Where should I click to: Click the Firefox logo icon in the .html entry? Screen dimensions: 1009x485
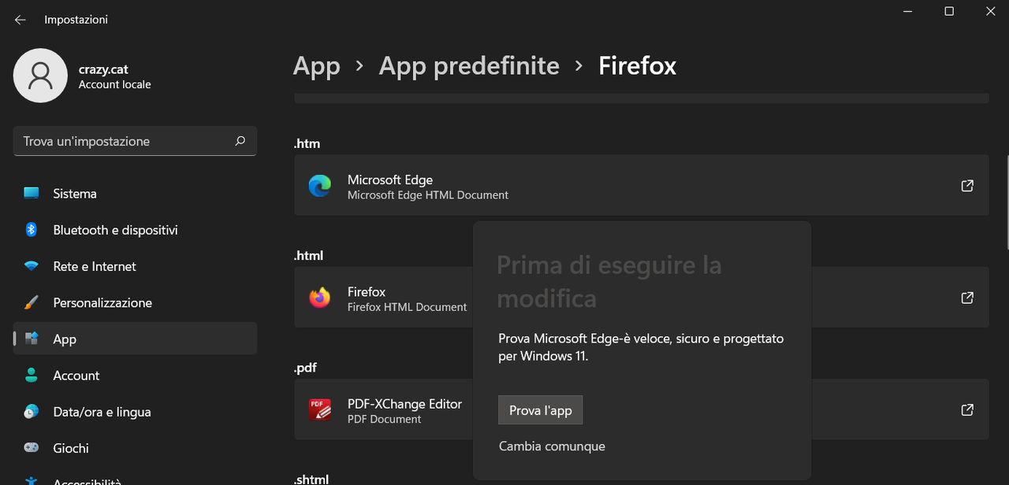point(320,298)
